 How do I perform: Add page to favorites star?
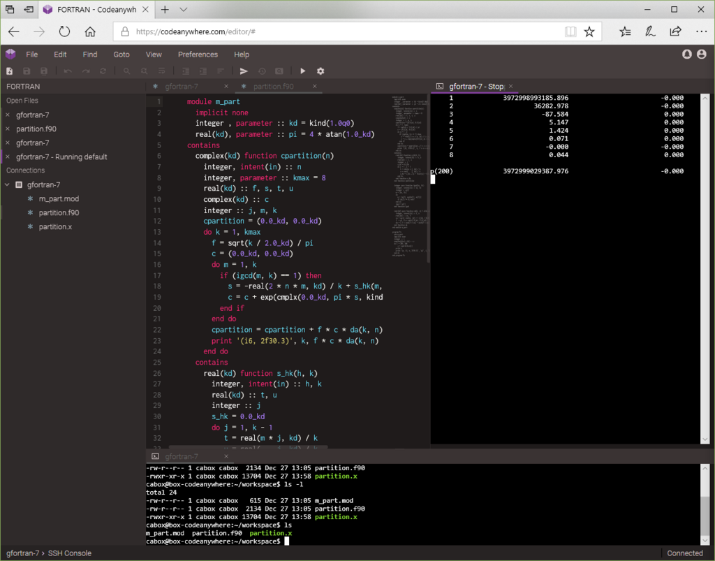click(x=589, y=31)
